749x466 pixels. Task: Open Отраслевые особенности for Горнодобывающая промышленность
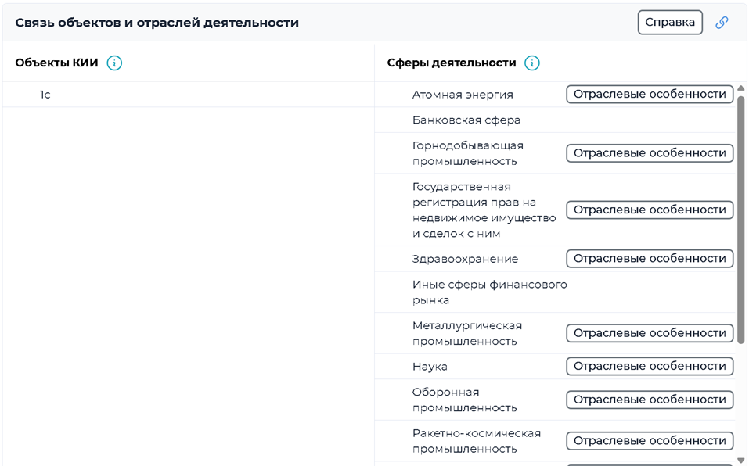(x=650, y=153)
